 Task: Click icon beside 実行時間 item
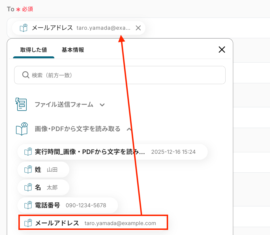pyautogui.click(x=28, y=151)
